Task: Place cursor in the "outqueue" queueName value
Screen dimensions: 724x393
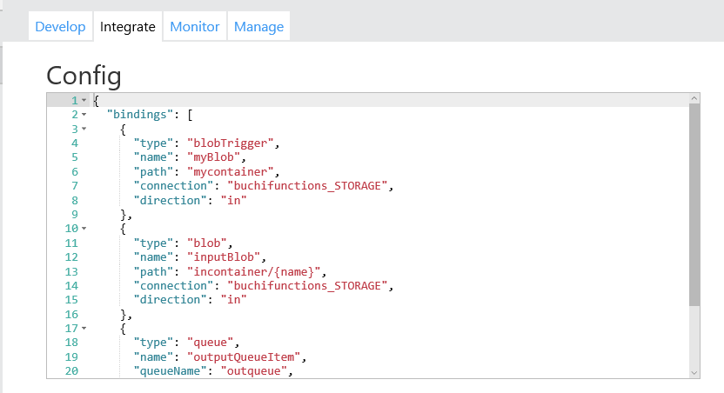Action: 255,371
